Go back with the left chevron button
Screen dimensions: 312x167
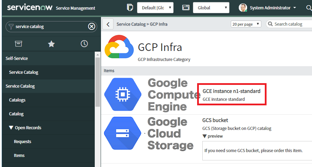coord(108,24)
